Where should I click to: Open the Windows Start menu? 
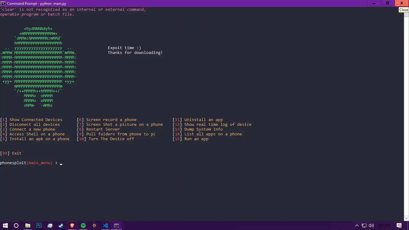(5, 226)
